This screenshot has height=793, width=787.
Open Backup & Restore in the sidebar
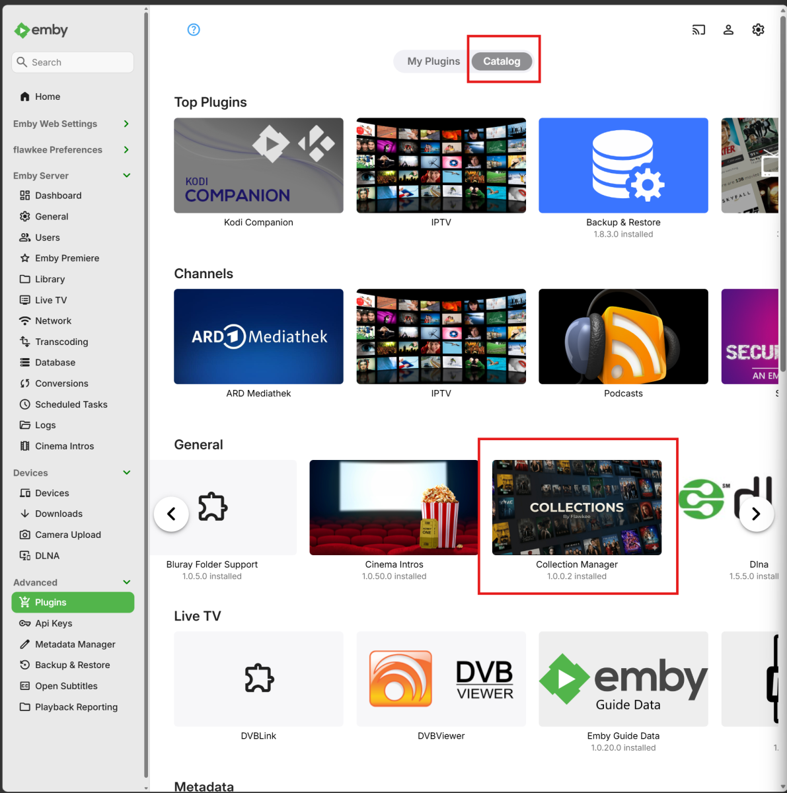[x=73, y=665]
